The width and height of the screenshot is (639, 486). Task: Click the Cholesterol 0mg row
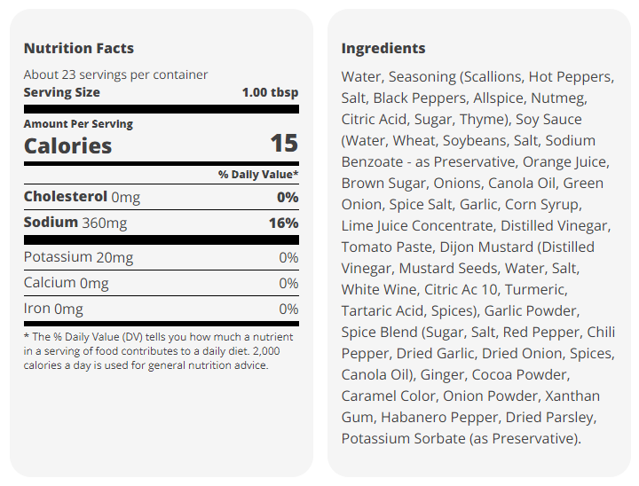[x=161, y=197]
